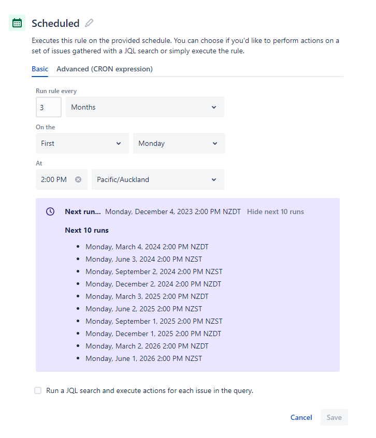Switch to the Advanced (CRON expression) tab

click(x=104, y=68)
